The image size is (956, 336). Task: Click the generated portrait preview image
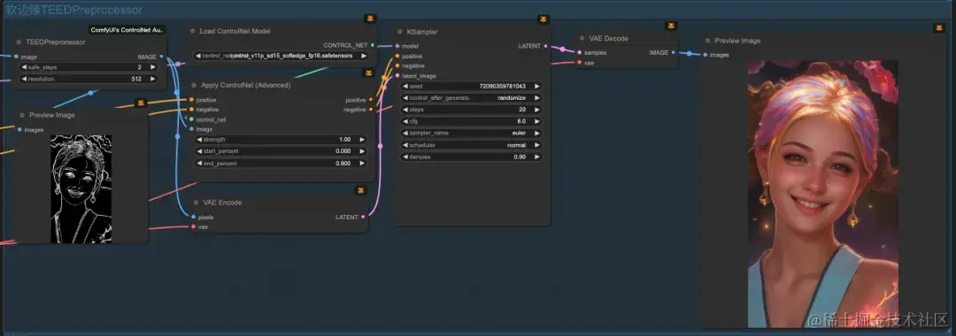pos(823,194)
